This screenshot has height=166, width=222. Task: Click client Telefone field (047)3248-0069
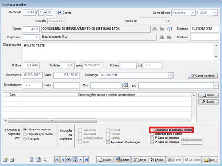205,29
